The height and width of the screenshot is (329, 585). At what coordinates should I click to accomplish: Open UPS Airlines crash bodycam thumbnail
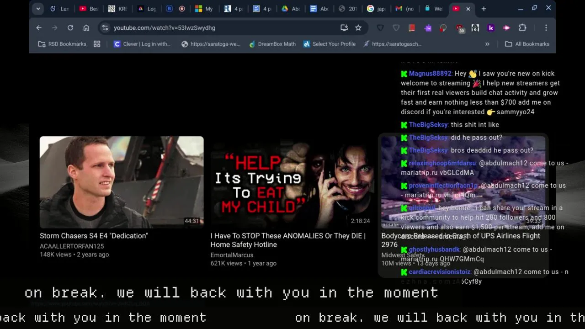[x=463, y=182]
